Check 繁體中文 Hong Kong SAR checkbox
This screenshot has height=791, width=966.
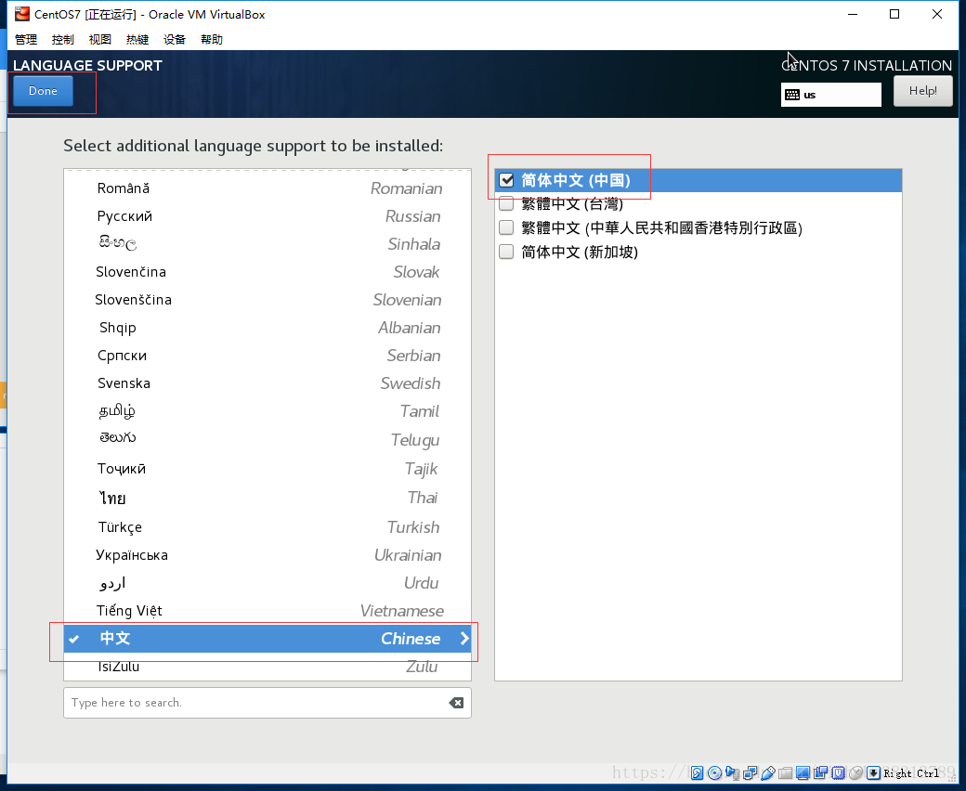pyautogui.click(x=506, y=227)
